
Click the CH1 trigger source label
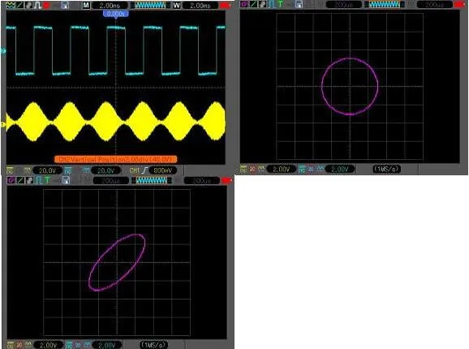tap(135, 170)
